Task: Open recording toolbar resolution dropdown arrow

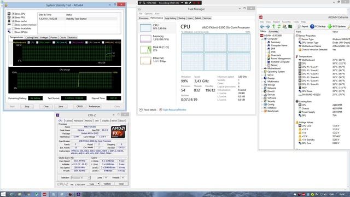Action: (x=182, y=3)
